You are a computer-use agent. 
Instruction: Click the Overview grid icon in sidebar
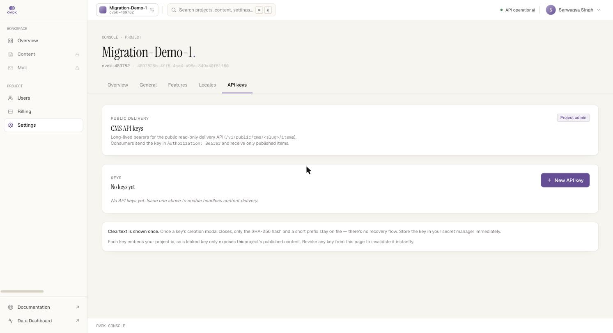[11, 41]
